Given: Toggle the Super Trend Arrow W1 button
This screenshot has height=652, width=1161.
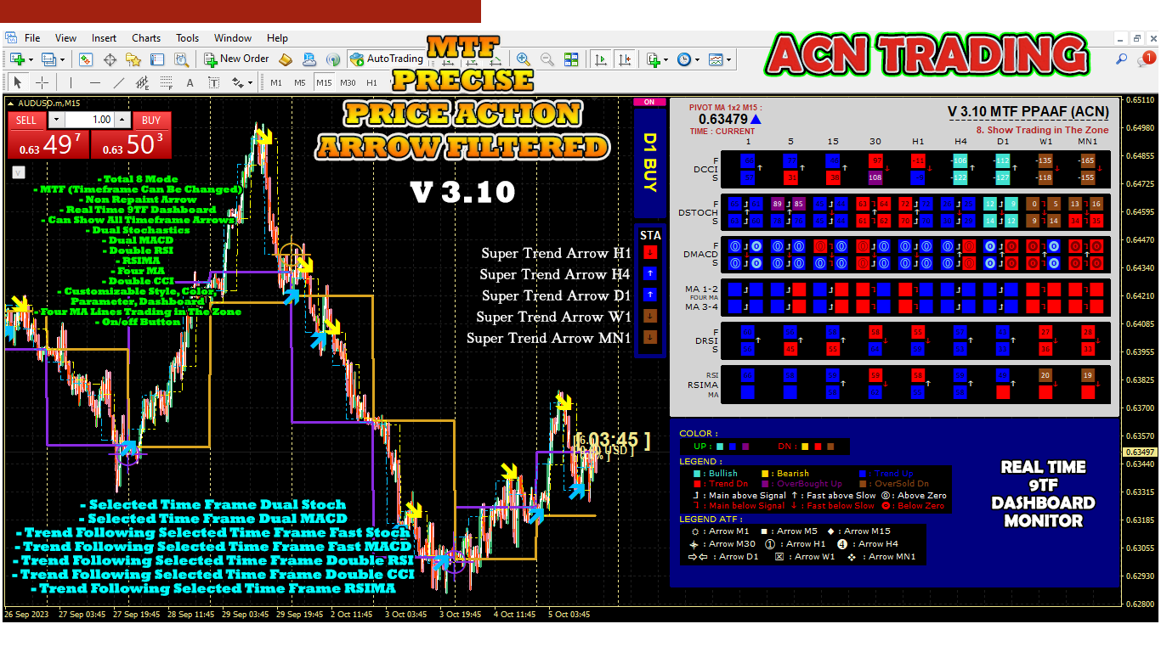Looking at the screenshot, I should (649, 316).
